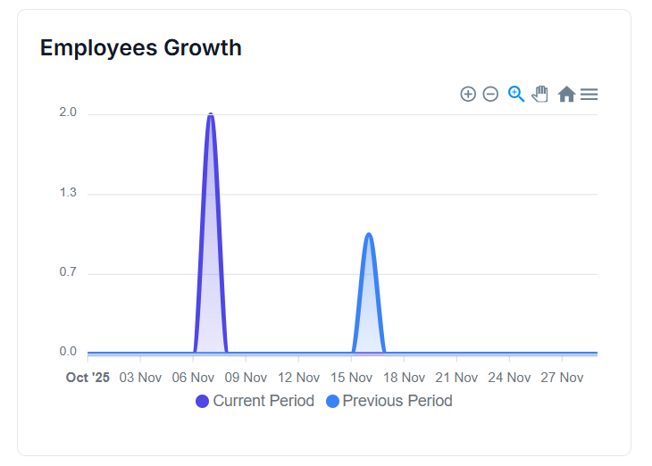
Task: Open the chart hamburger menu
Action: [x=589, y=95]
